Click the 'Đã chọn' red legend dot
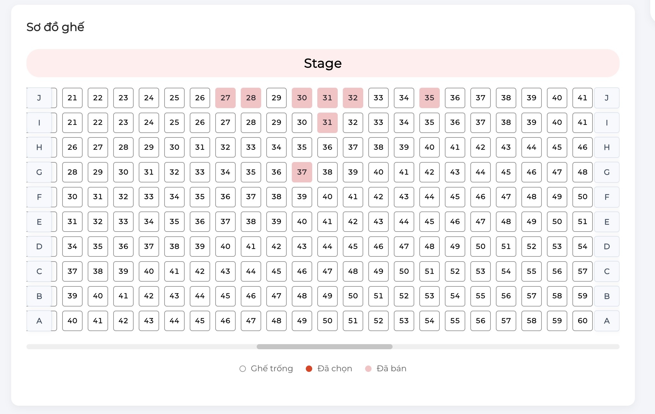 click(309, 369)
